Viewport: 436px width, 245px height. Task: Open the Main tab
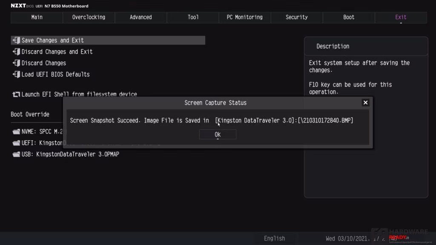click(37, 17)
